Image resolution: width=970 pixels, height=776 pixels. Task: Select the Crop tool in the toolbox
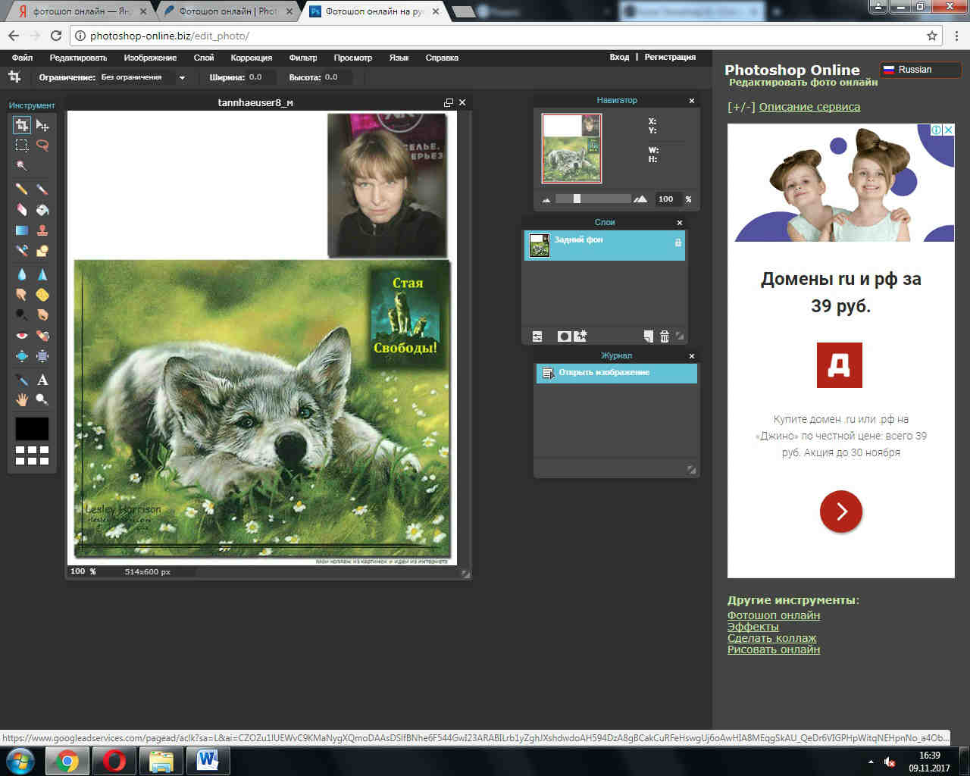click(x=22, y=125)
